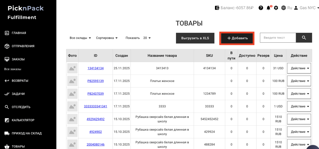Click the balance wallet icon
319x149 pixels.
[x=217, y=8]
